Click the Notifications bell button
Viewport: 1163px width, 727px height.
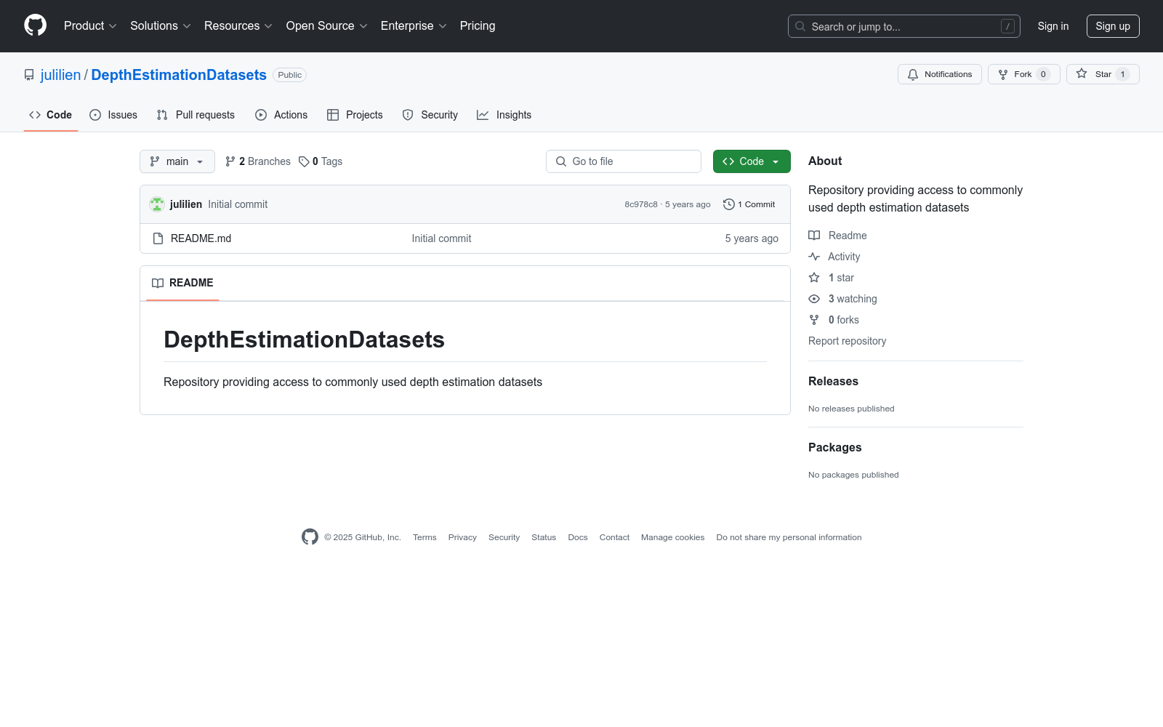(x=940, y=74)
